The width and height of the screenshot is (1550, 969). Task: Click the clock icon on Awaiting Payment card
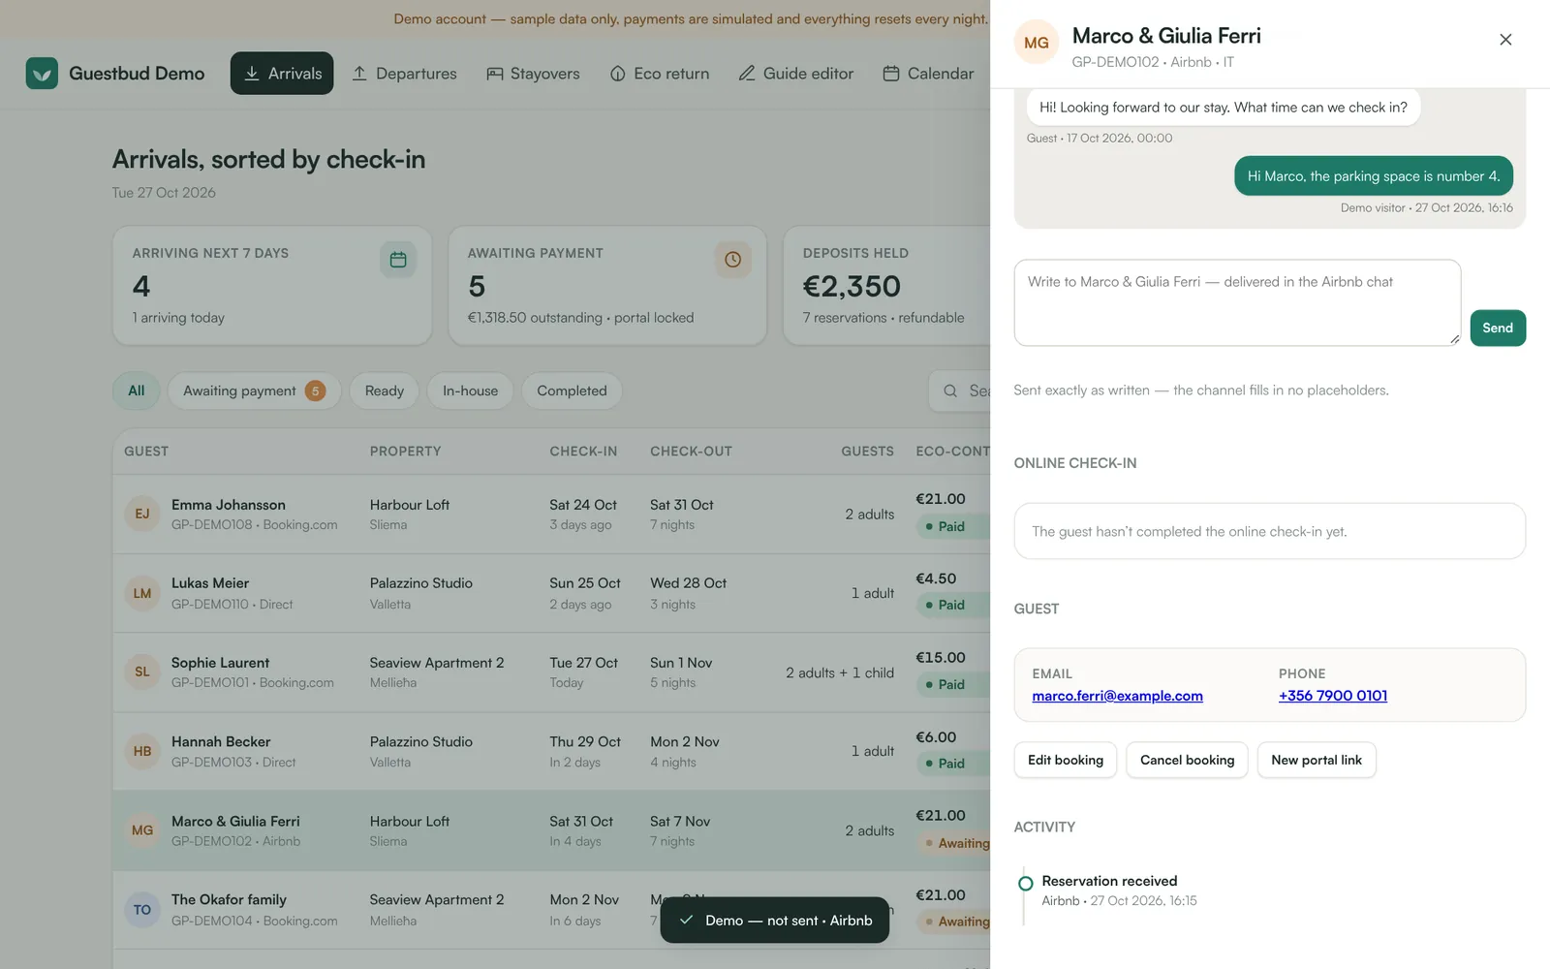click(x=732, y=260)
